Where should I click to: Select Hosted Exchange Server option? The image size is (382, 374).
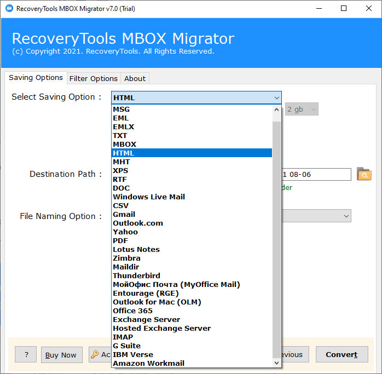coord(192,329)
